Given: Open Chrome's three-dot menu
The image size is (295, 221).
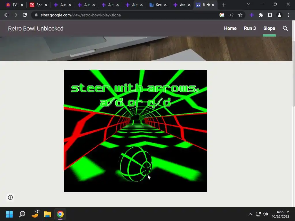Looking at the screenshot, I should pyautogui.click(x=289, y=15).
